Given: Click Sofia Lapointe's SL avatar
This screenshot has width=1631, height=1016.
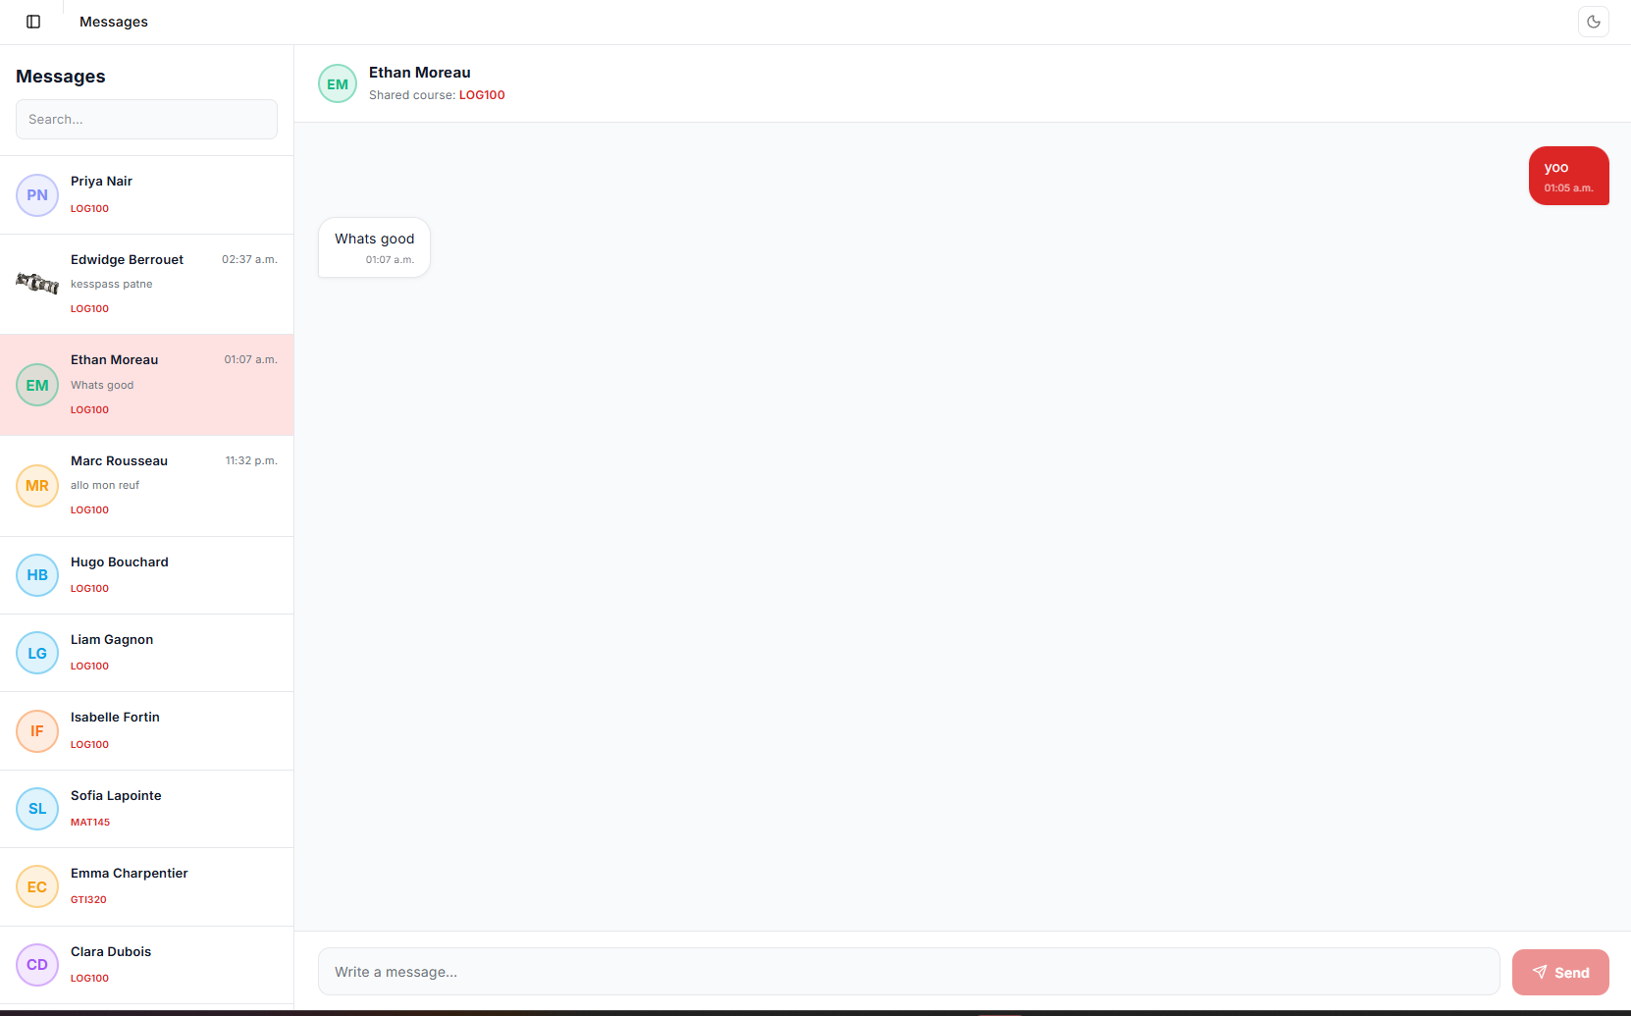Looking at the screenshot, I should 37,809.
